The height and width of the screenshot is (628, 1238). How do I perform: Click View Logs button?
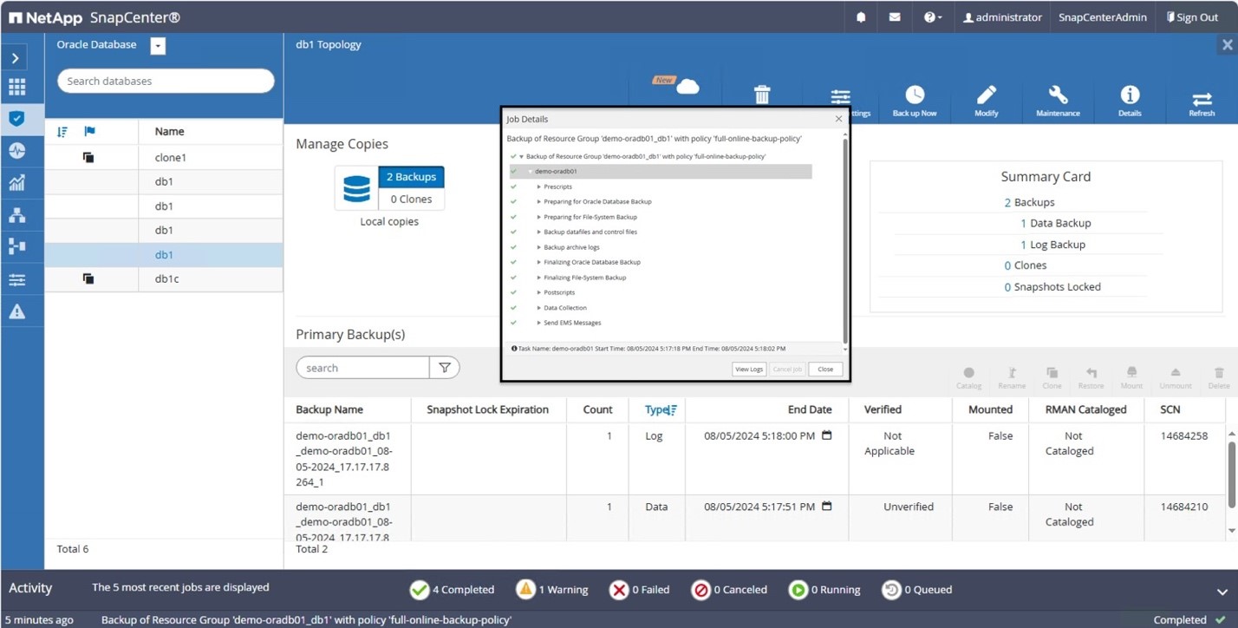coord(749,369)
